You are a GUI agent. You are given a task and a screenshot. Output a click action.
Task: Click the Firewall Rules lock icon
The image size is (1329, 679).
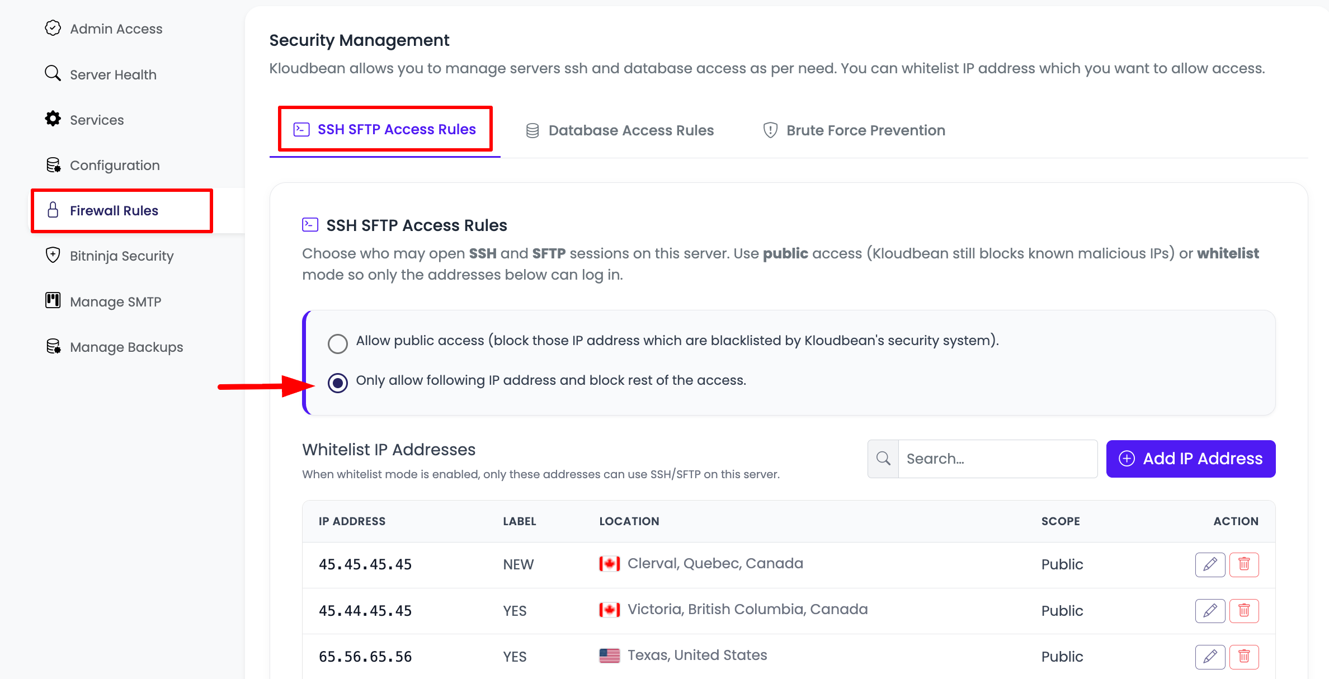[53, 210]
